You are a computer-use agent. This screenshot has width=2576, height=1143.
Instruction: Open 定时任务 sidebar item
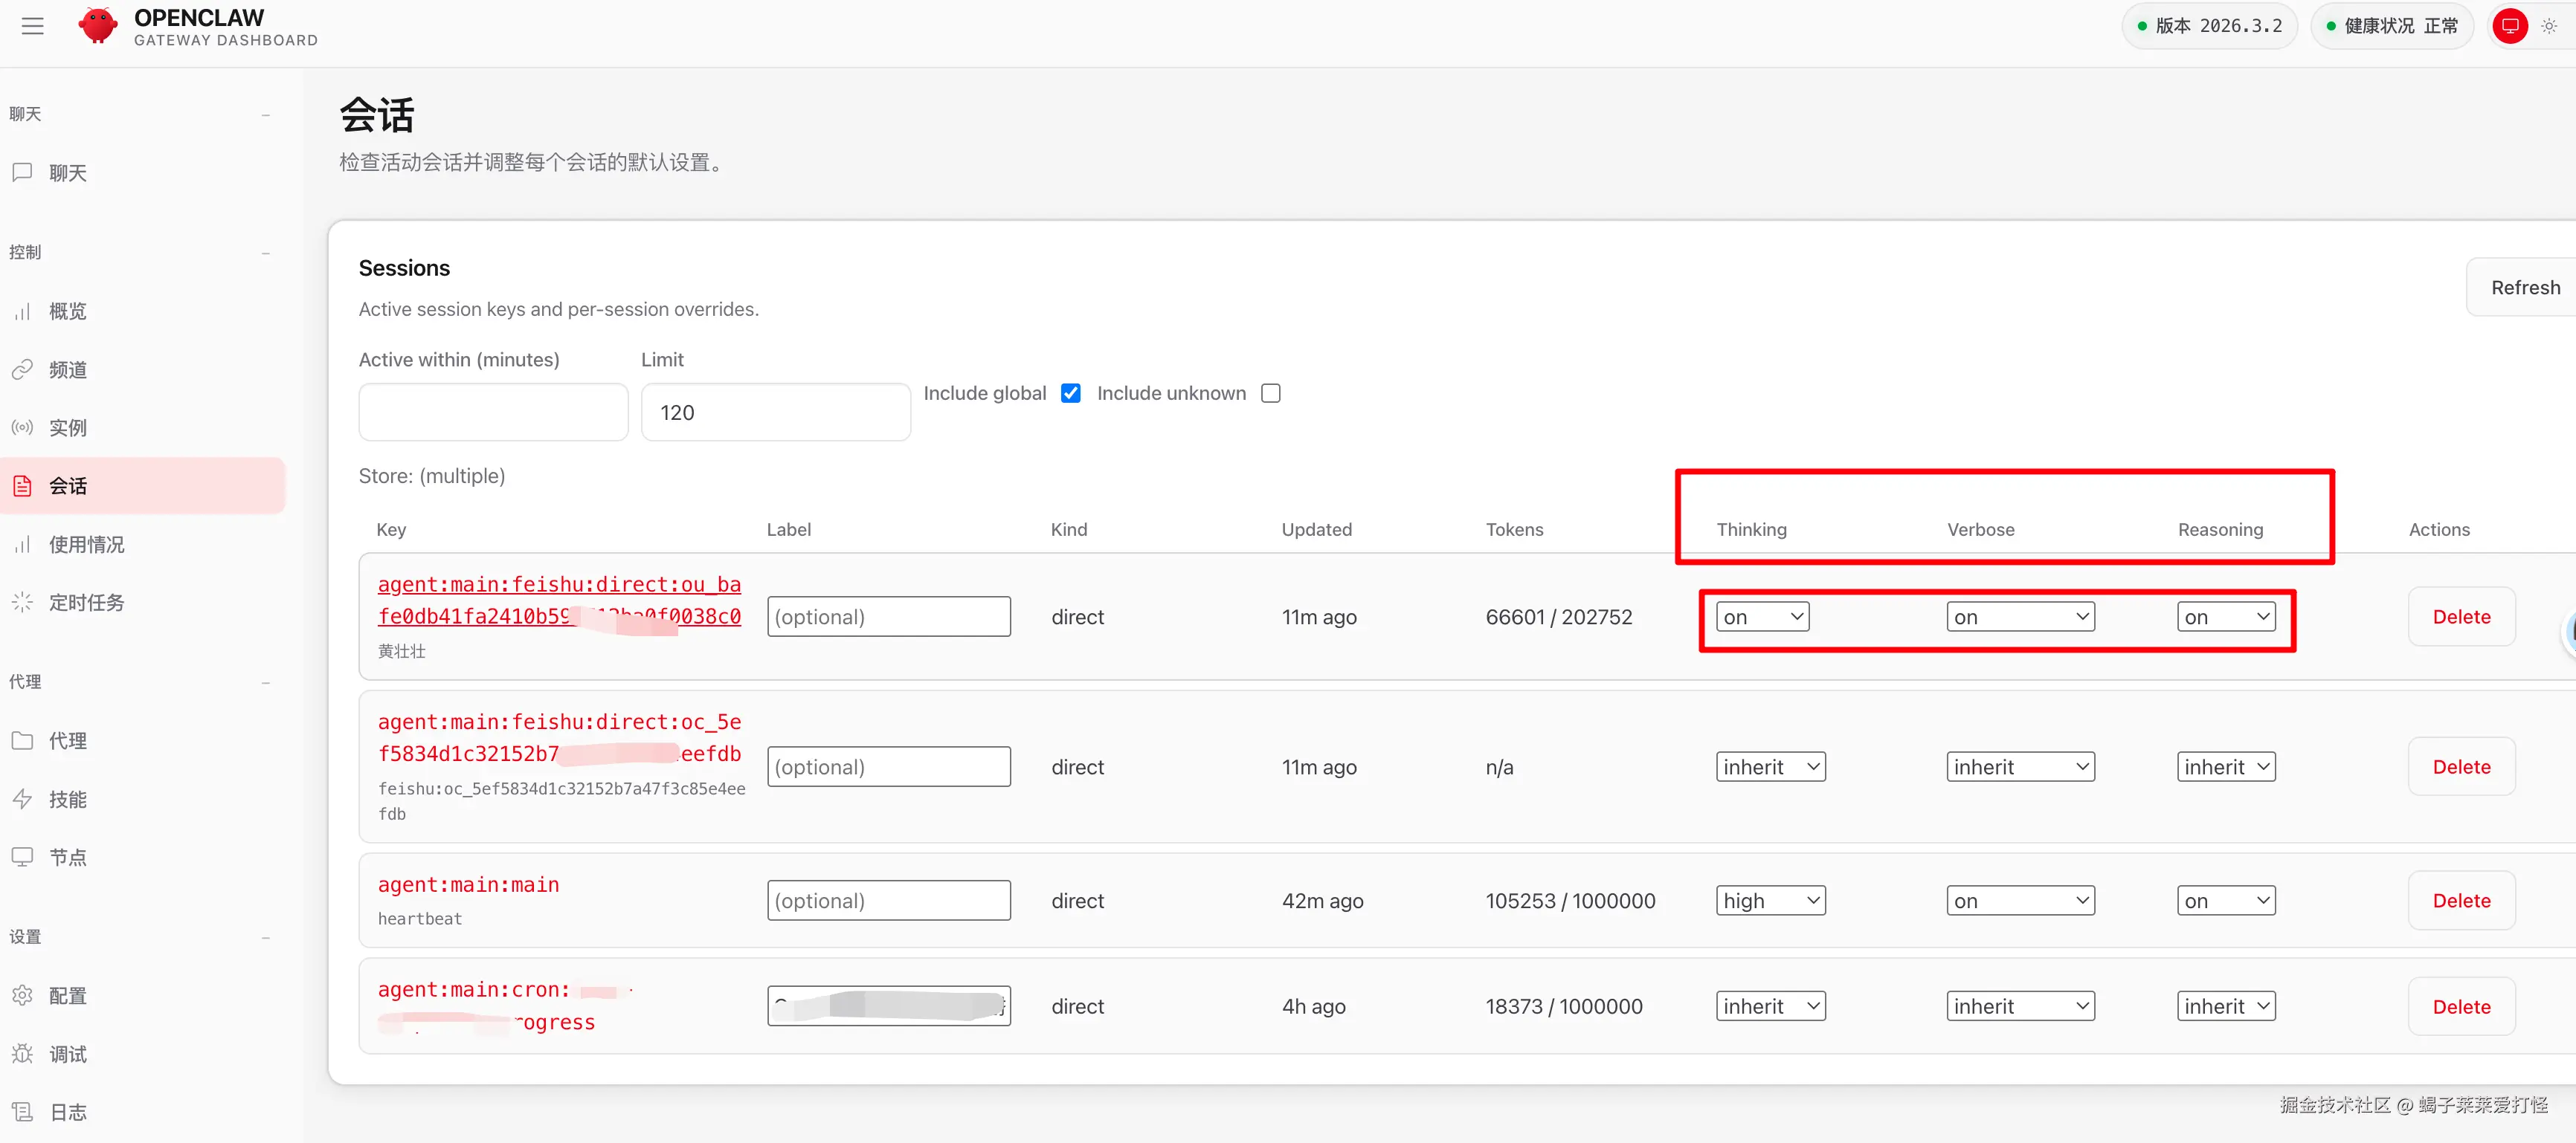point(87,603)
